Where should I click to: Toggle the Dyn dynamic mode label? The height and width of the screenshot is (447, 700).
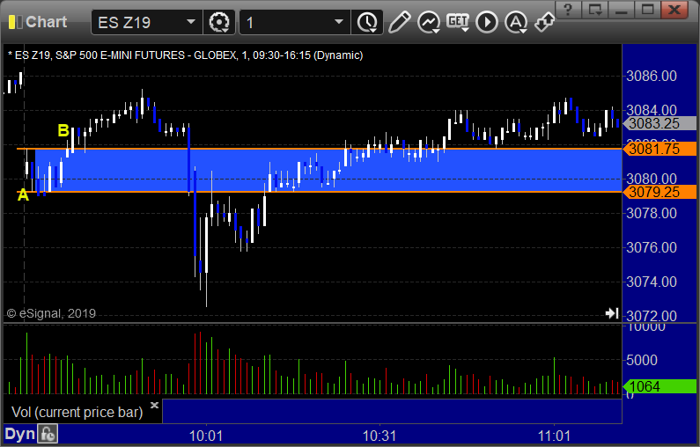point(19,434)
